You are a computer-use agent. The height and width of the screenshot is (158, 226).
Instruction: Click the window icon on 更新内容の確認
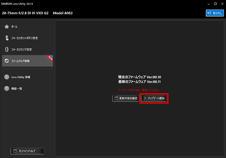116,98
